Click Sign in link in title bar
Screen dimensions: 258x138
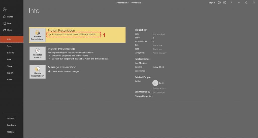pyautogui.click(x=212, y=3)
